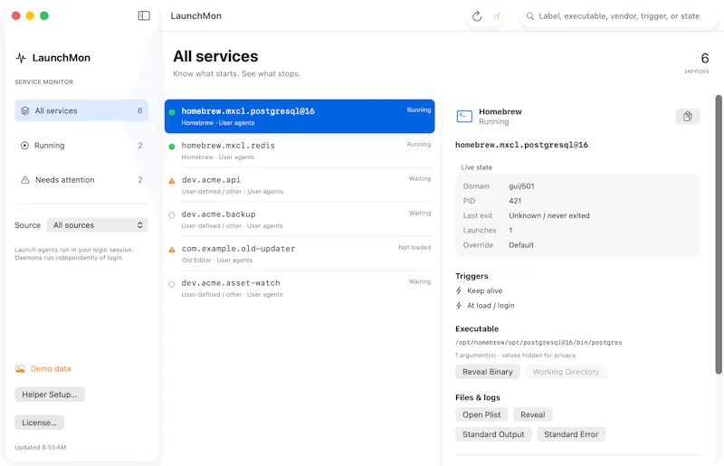724x466 pixels.
Task: Click the detail pane vertical scrollbar
Action: tap(719, 234)
